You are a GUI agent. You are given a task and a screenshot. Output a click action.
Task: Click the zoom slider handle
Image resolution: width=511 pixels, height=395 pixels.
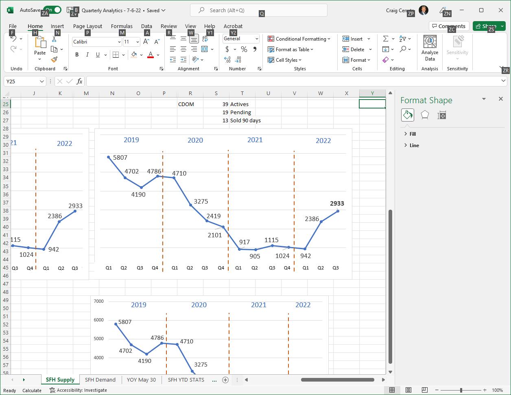(x=461, y=390)
